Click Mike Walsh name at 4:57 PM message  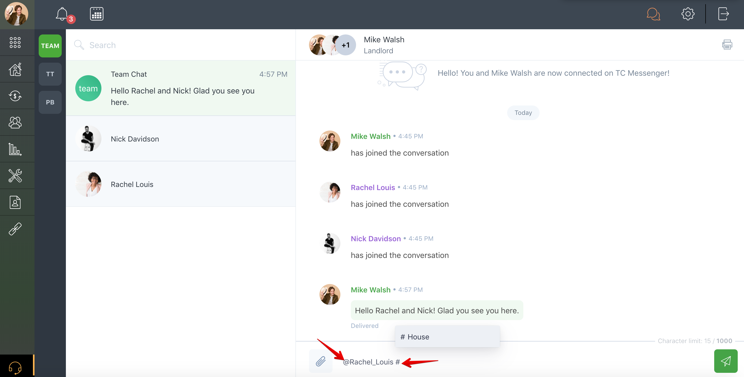pyautogui.click(x=370, y=290)
